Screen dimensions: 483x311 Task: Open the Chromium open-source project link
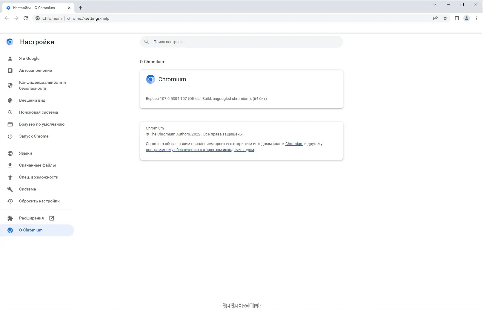[294, 144]
